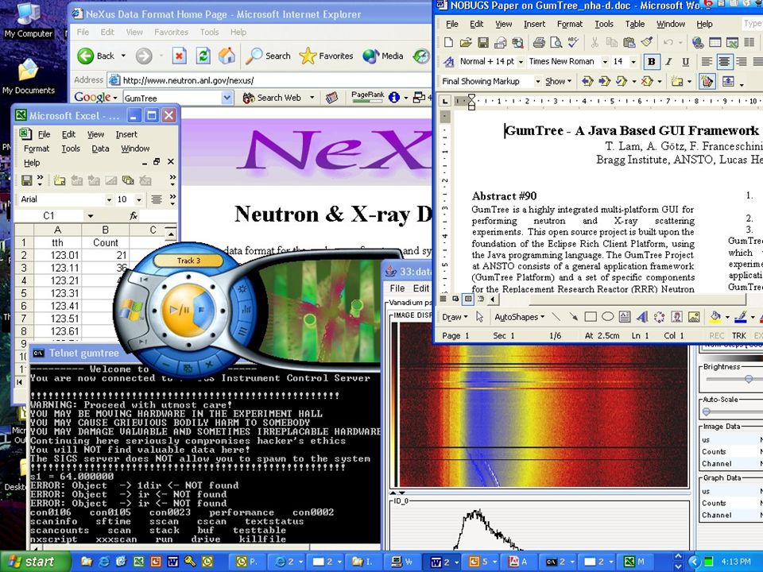Screen dimensions: 763x572
Task: Click the New Blank Document icon in Word
Action: pyautogui.click(x=448, y=43)
